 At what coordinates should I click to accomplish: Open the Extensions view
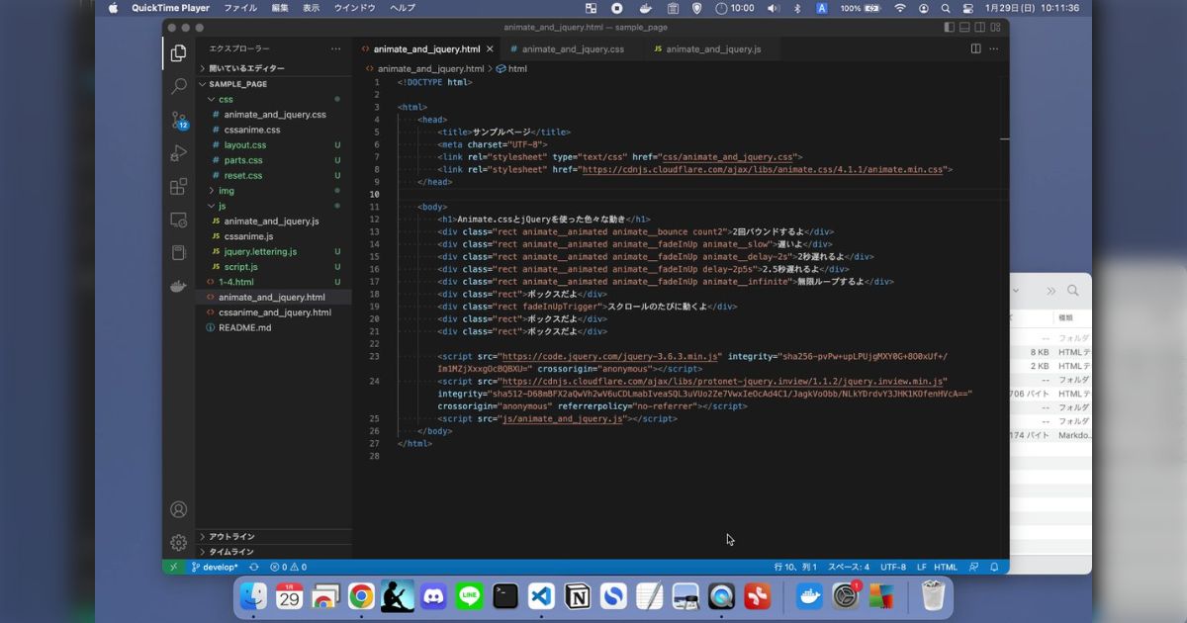tap(178, 186)
